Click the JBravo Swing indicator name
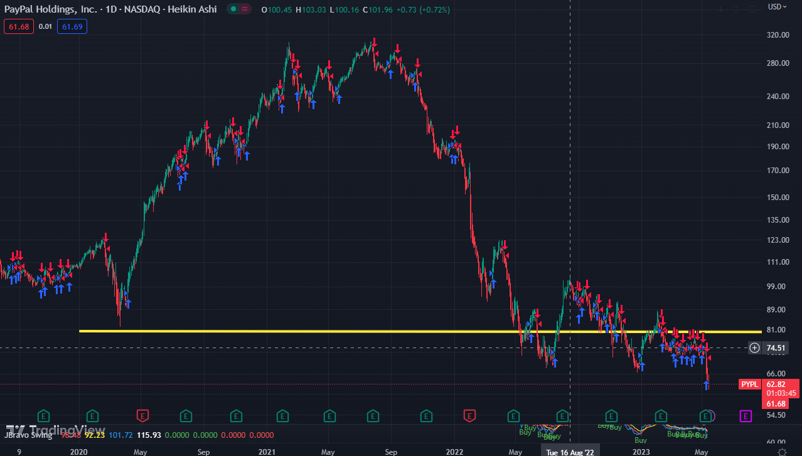The height and width of the screenshot is (456, 802). point(28,435)
